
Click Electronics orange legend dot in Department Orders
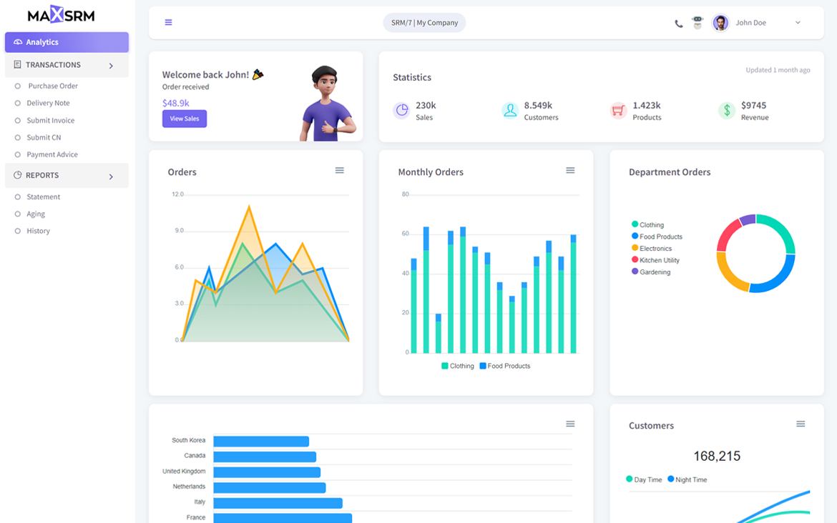[635, 248]
